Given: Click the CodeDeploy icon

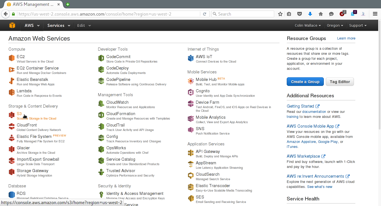Looking at the screenshot, I should pyautogui.click(x=101, y=70).
